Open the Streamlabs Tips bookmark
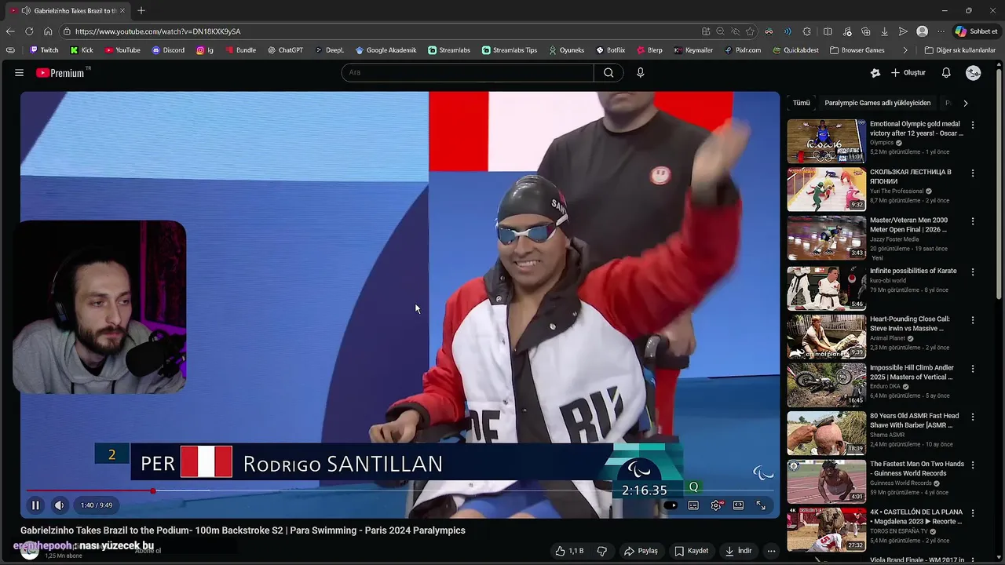Image resolution: width=1005 pixels, height=565 pixels. pos(510,50)
